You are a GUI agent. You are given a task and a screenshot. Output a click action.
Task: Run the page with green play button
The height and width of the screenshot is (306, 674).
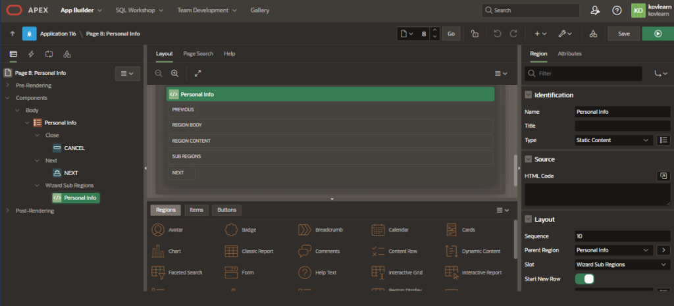pyautogui.click(x=658, y=34)
